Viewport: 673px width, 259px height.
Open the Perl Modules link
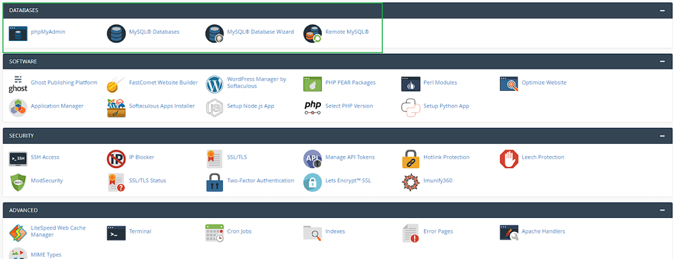click(440, 83)
